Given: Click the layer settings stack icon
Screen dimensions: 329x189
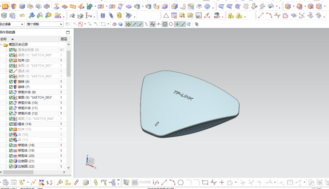Looking at the screenshot, I should click(x=4, y=16).
